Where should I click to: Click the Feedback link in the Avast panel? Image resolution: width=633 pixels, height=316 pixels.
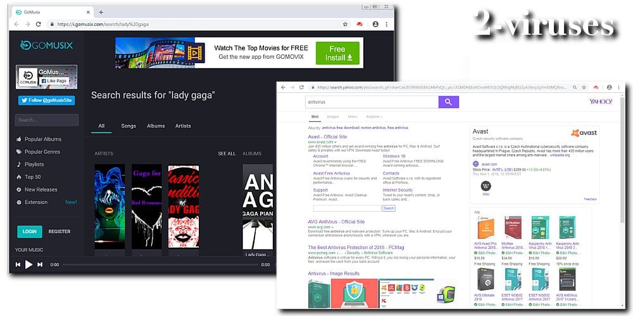click(x=590, y=199)
